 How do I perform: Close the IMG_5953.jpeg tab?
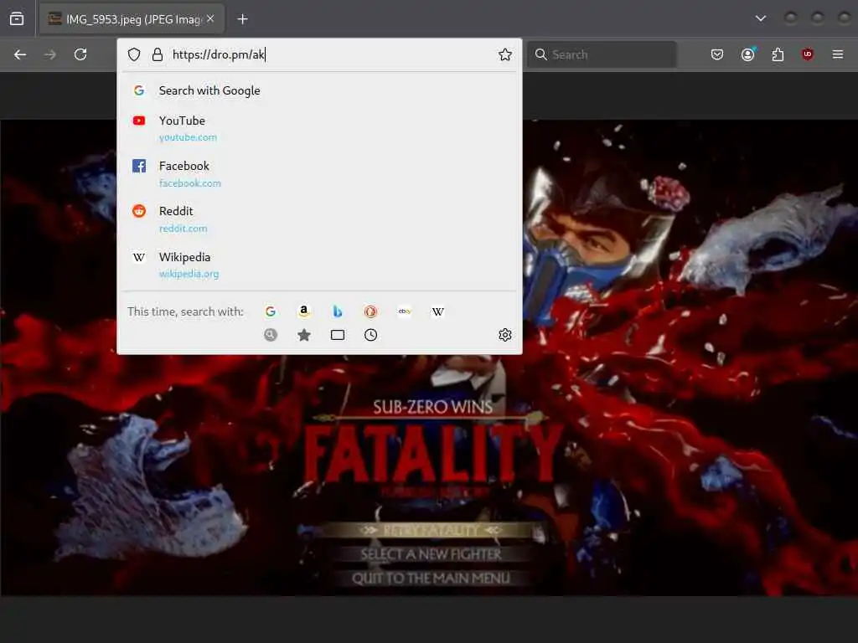click(210, 18)
